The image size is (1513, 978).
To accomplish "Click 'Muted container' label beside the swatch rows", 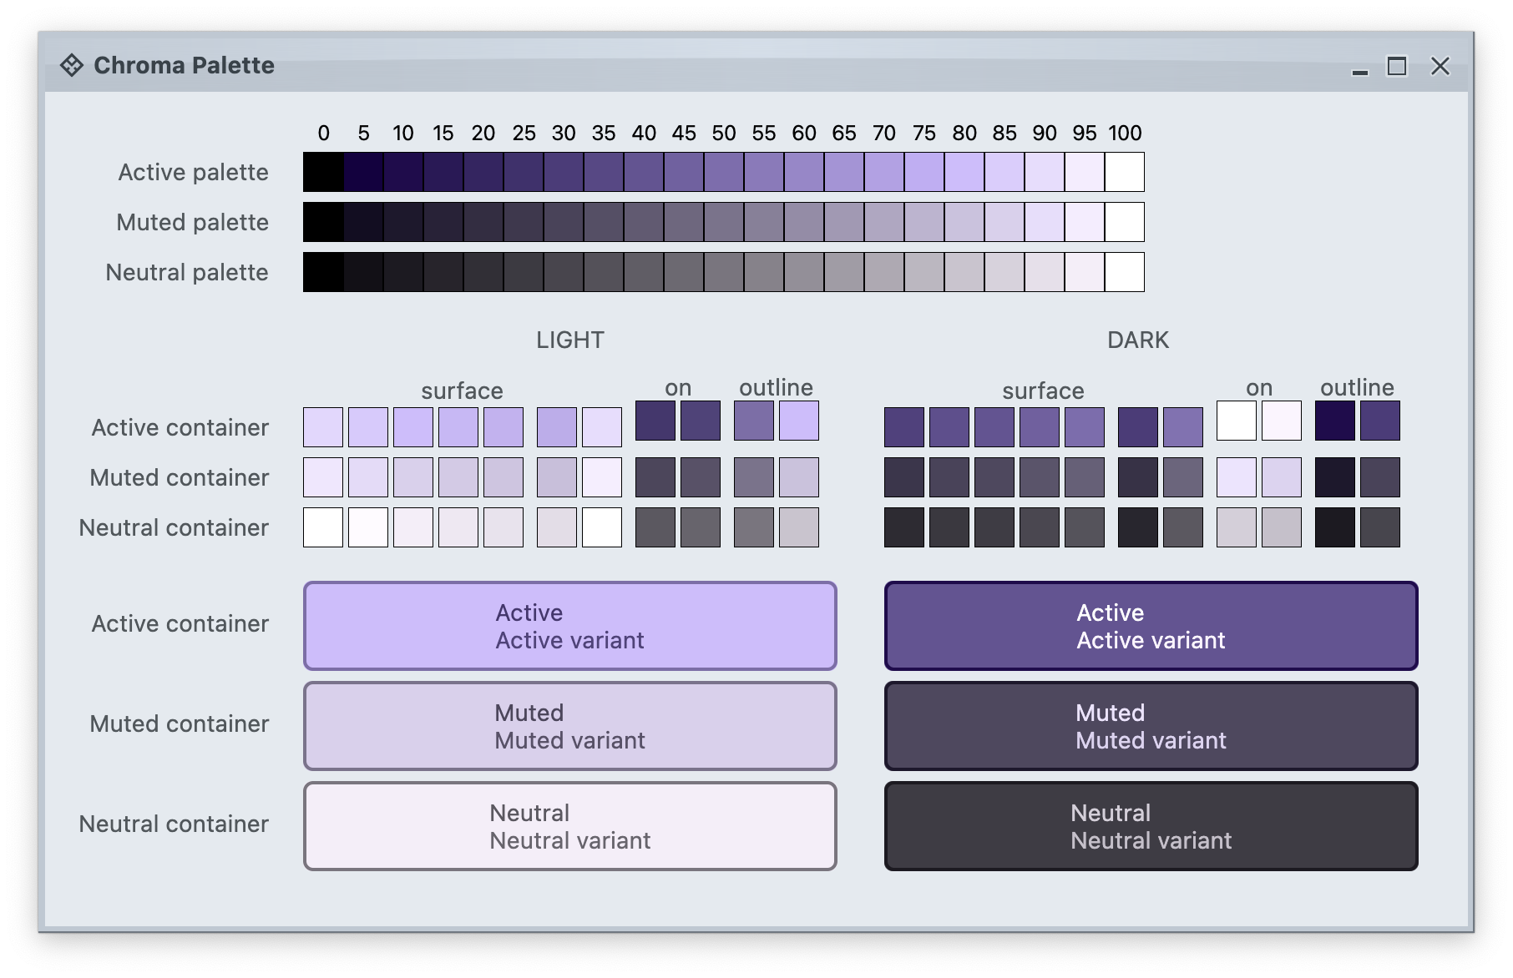I will 180,477.
